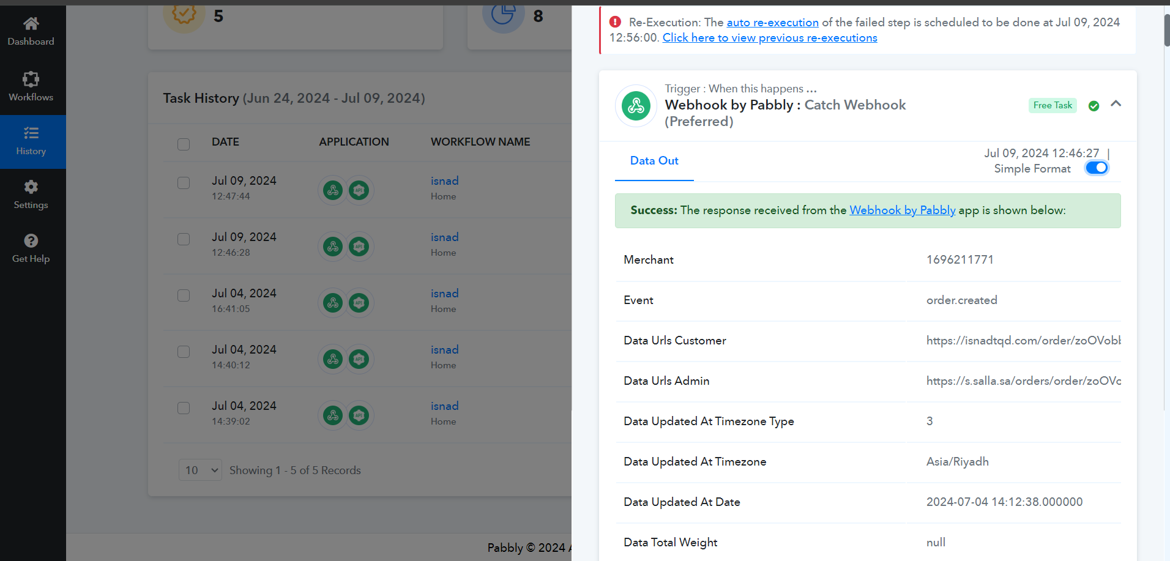Open the auto re-execution link
Viewport: 1170px width, 561px height.
click(x=772, y=22)
